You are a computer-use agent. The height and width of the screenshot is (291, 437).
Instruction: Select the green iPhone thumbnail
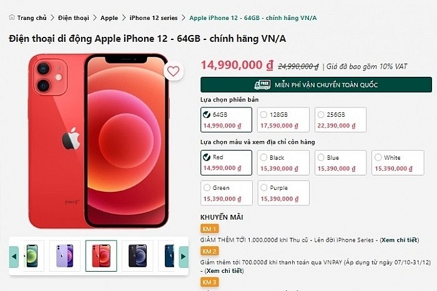click(x=32, y=255)
